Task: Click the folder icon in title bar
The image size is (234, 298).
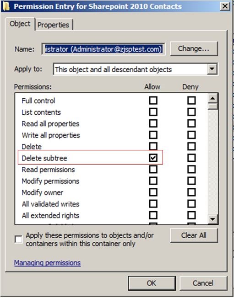Action: [6, 6]
